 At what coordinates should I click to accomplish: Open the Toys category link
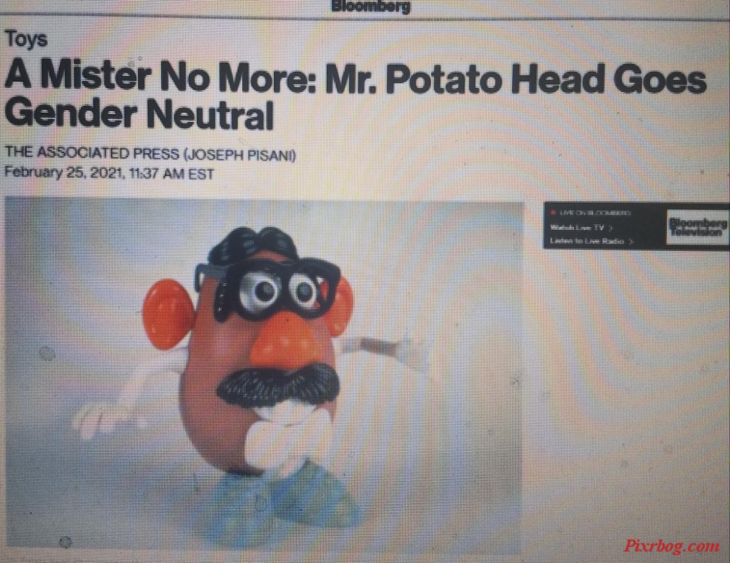pos(26,39)
